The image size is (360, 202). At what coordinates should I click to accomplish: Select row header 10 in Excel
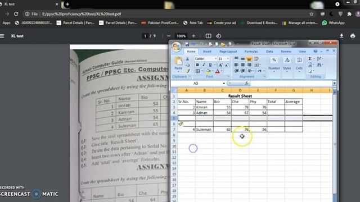click(x=174, y=146)
